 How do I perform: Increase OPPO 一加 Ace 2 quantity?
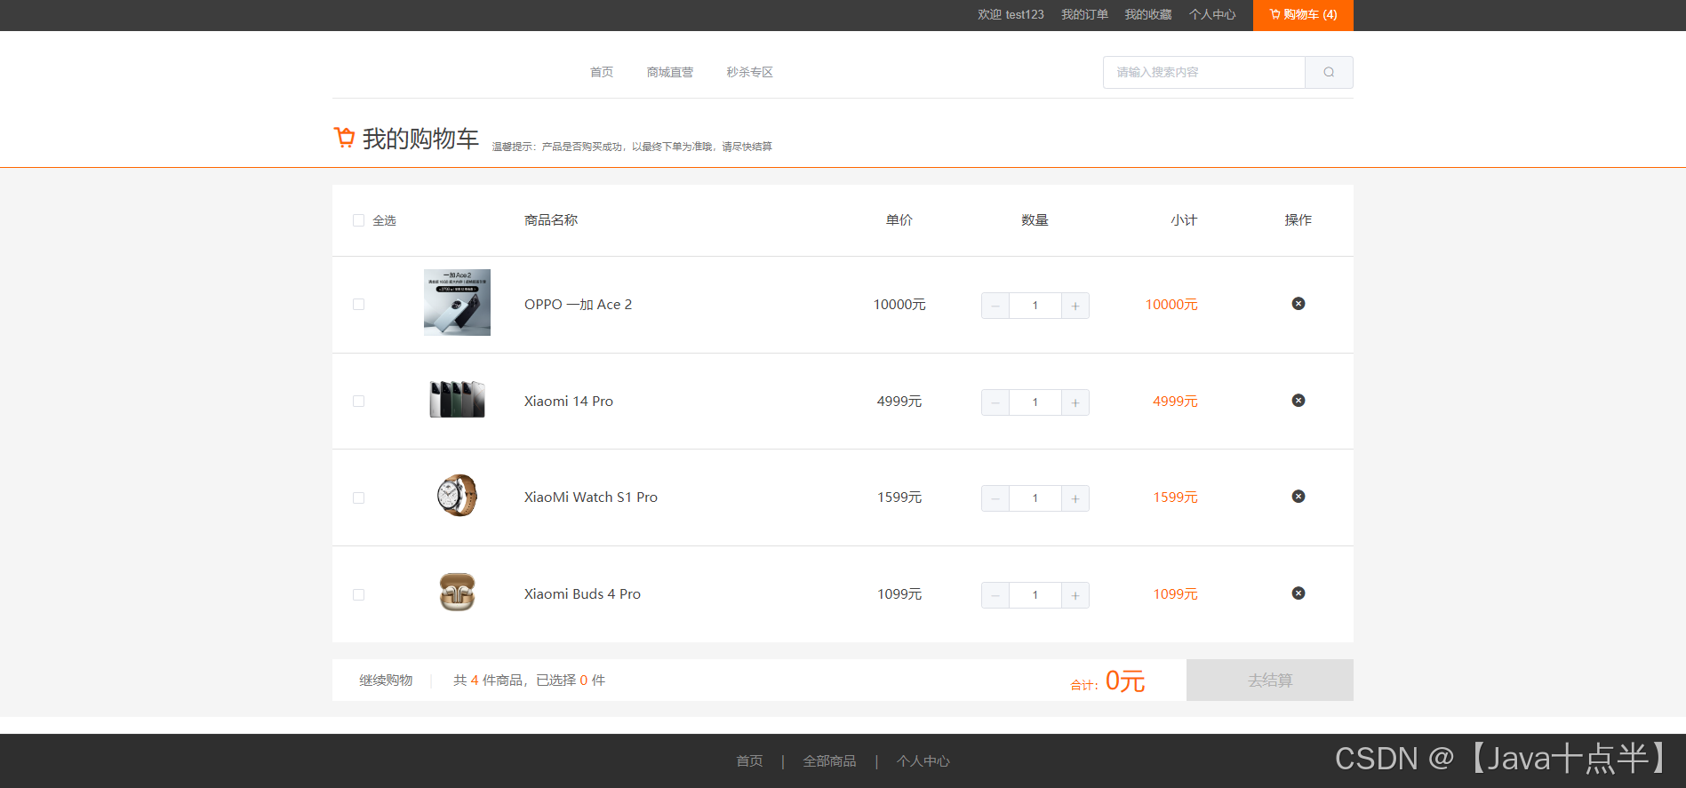[x=1075, y=306]
